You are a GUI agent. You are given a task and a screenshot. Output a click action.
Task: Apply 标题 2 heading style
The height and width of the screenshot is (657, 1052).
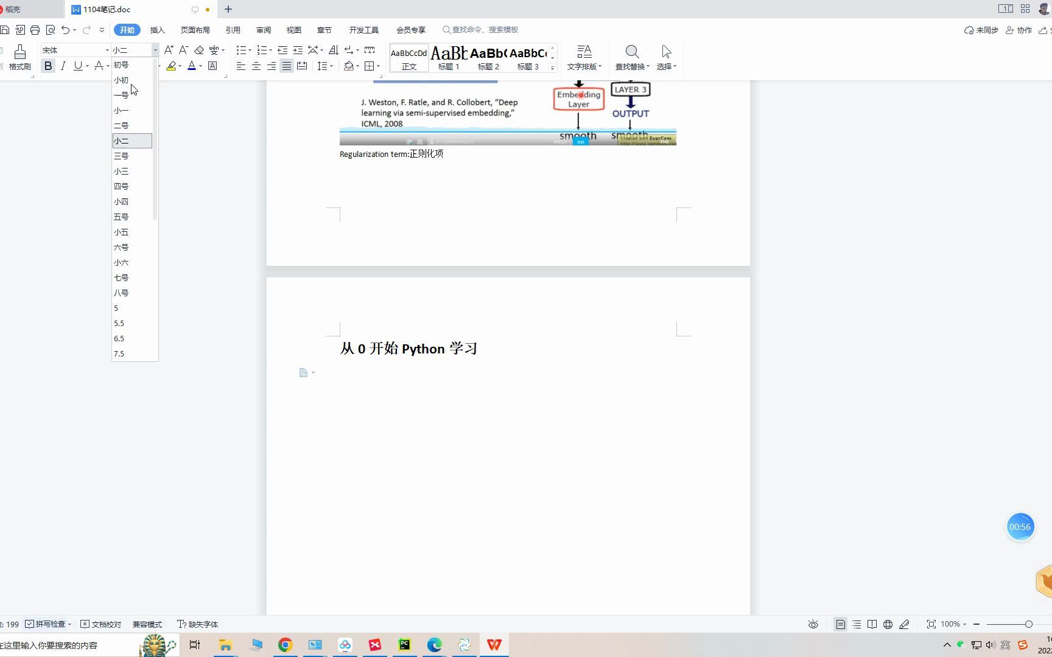[x=488, y=58]
